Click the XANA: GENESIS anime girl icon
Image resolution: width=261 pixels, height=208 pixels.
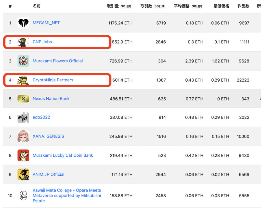click(x=23, y=136)
